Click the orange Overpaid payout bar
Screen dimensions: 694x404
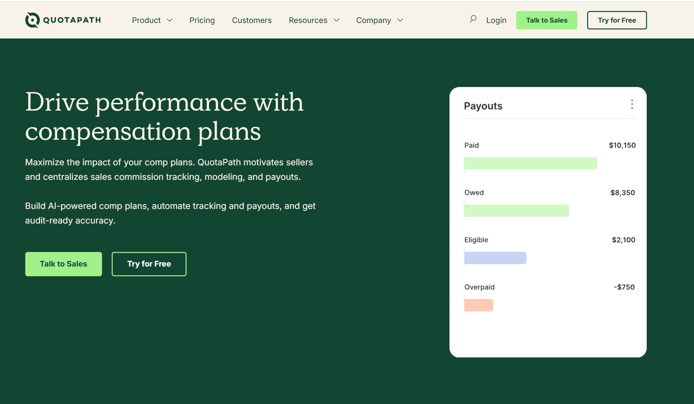tap(479, 305)
